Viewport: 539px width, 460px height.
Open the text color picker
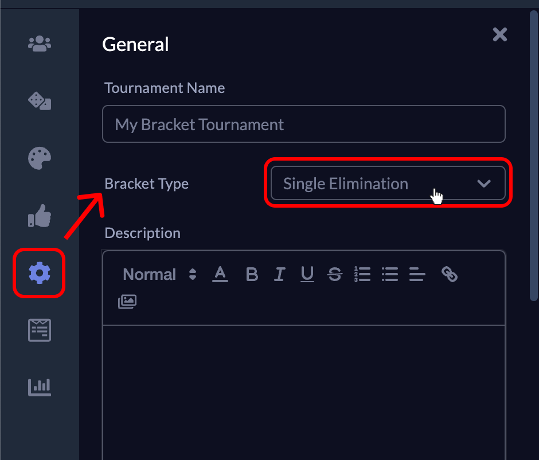tap(220, 274)
